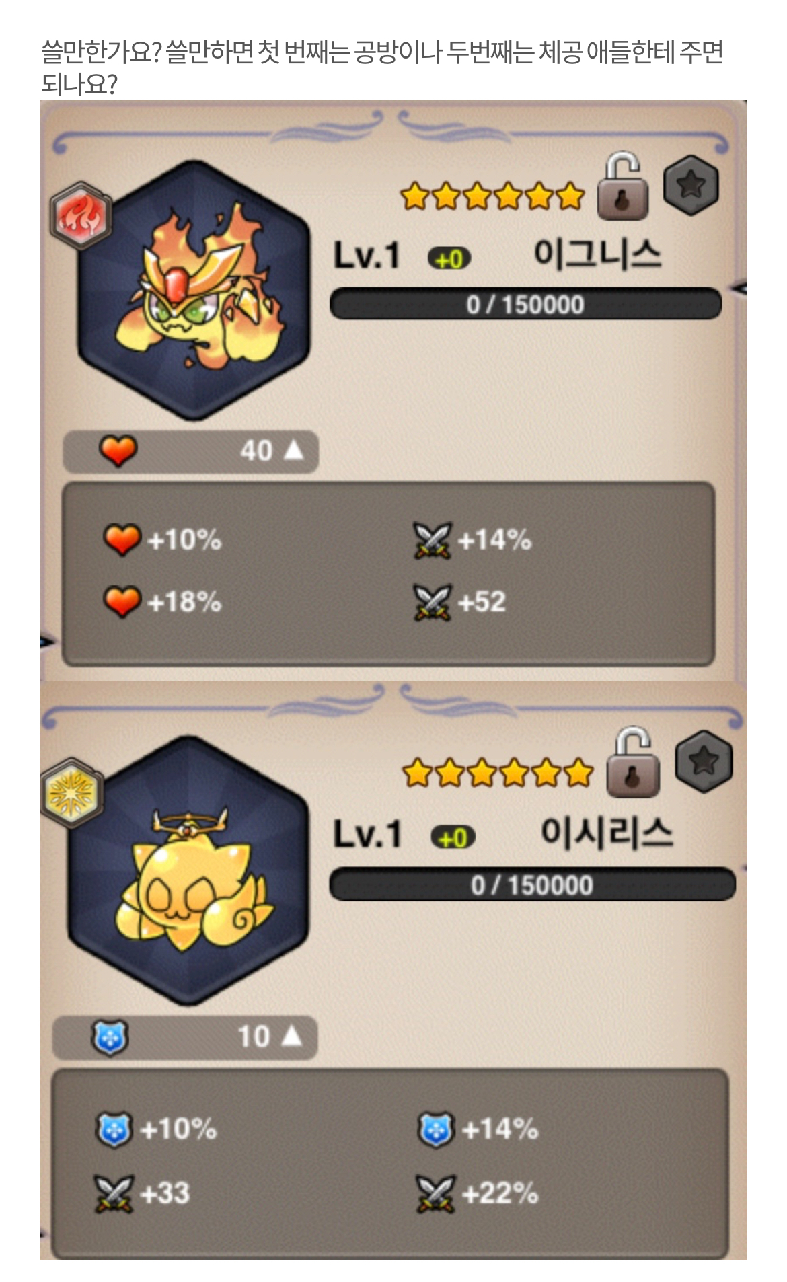Click the fire element emblem on 이그니스
Image resolution: width=787 pixels, height=1282 pixels.
click(81, 216)
